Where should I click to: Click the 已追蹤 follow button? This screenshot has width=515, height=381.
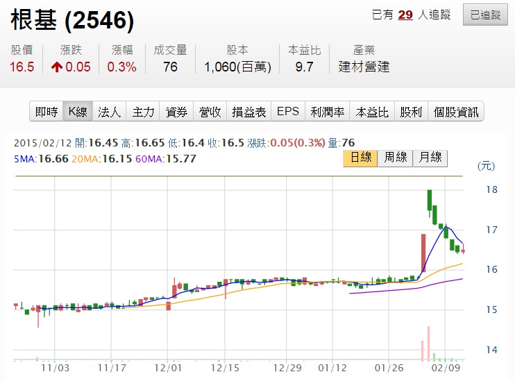[x=485, y=15]
